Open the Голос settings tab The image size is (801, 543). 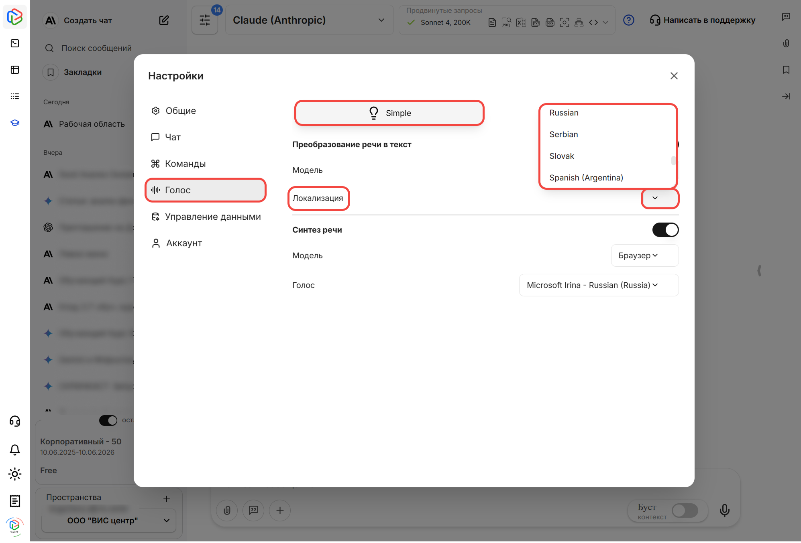(205, 190)
